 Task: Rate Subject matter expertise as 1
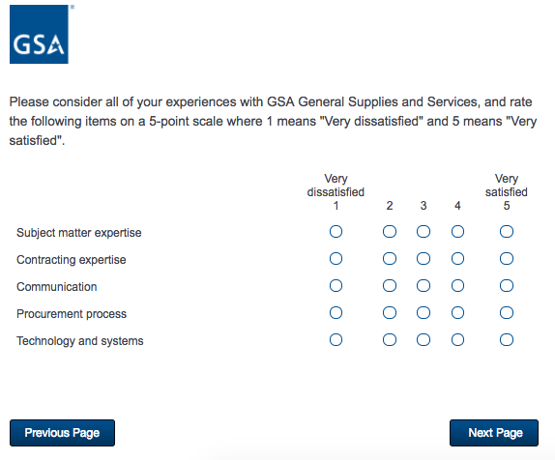[336, 232]
